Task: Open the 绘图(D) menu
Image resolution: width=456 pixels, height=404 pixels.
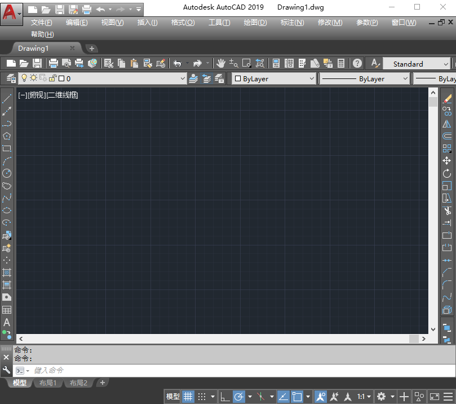Action: 255,23
